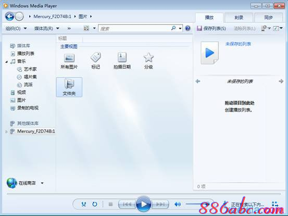
Task: Open help with the blue question mark
Action: pos(187,28)
